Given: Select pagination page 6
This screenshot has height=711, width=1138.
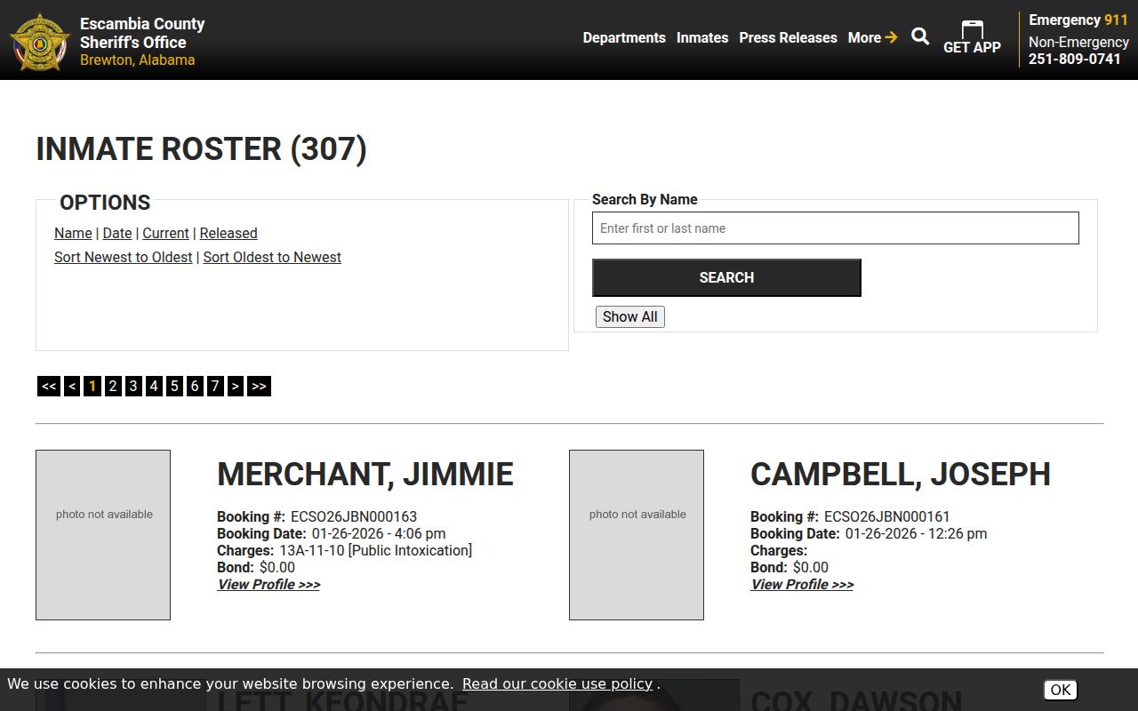Looking at the screenshot, I should (195, 386).
